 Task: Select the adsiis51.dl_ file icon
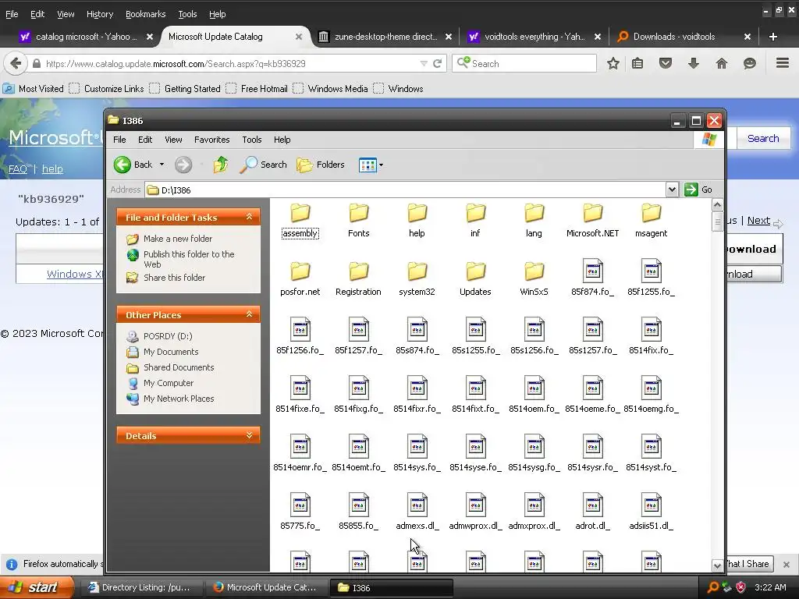click(x=652, y=505)
